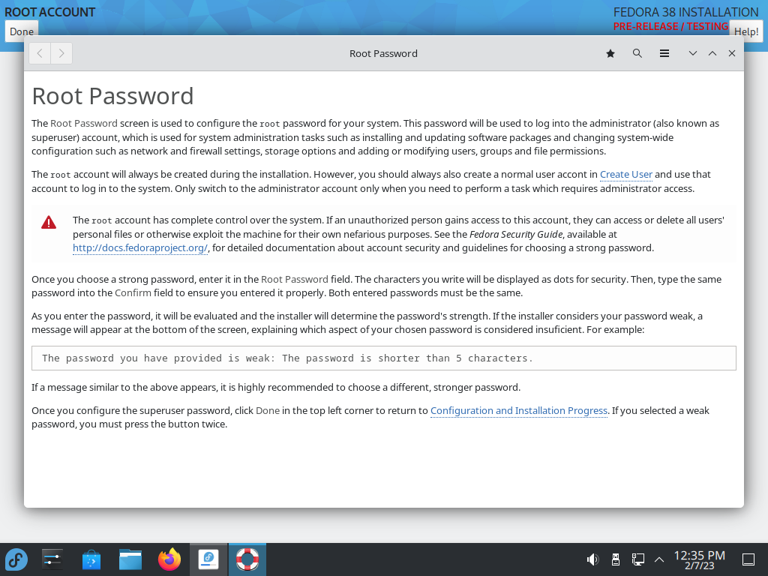Open the Fedora application launcher

click(x=16, y=559)
